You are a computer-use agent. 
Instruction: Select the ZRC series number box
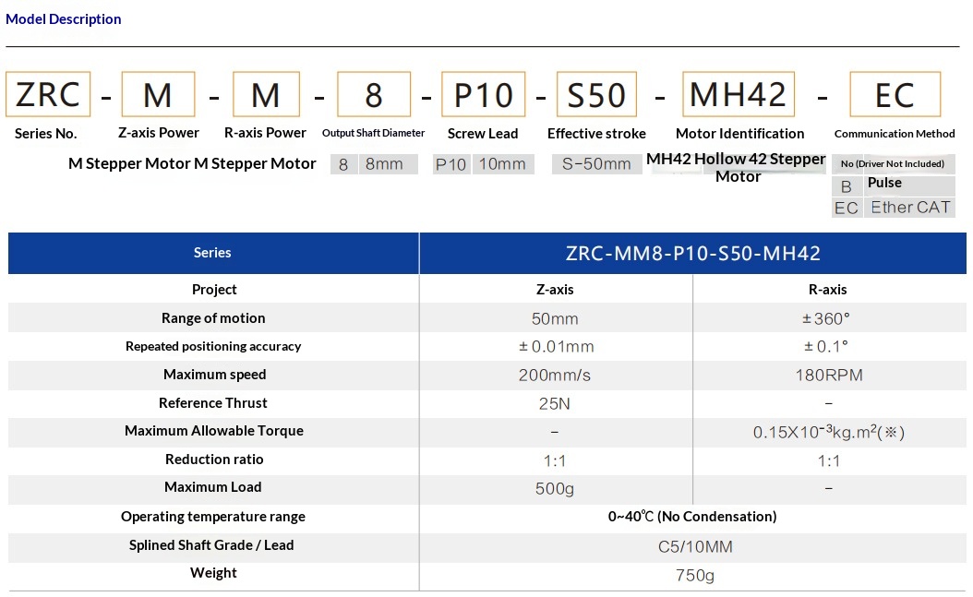(48, 94)
